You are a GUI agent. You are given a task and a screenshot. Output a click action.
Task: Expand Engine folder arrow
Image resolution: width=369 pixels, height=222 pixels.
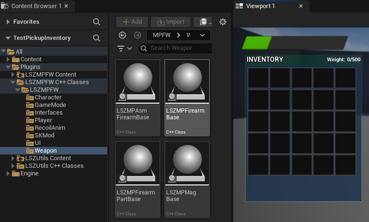tap(8, 174)
